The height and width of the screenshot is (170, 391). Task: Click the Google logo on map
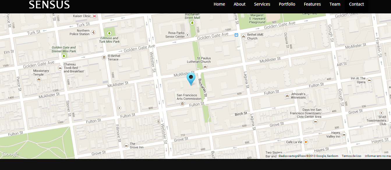[x=10, y=154]
